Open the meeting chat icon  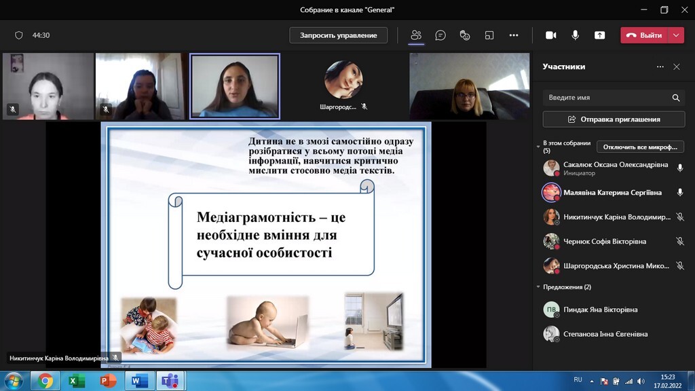point(440,35)
